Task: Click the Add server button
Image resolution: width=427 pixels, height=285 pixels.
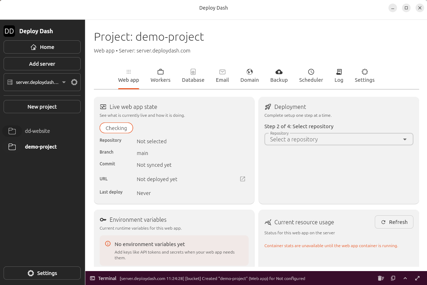Action: click(42, 64)
